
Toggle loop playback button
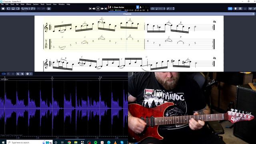coord(152,8)
